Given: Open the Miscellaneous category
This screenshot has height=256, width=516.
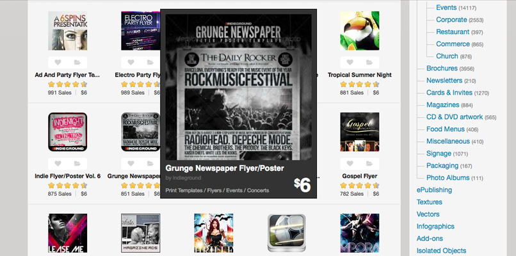Looking at the screenshot, I should (448, 141).
